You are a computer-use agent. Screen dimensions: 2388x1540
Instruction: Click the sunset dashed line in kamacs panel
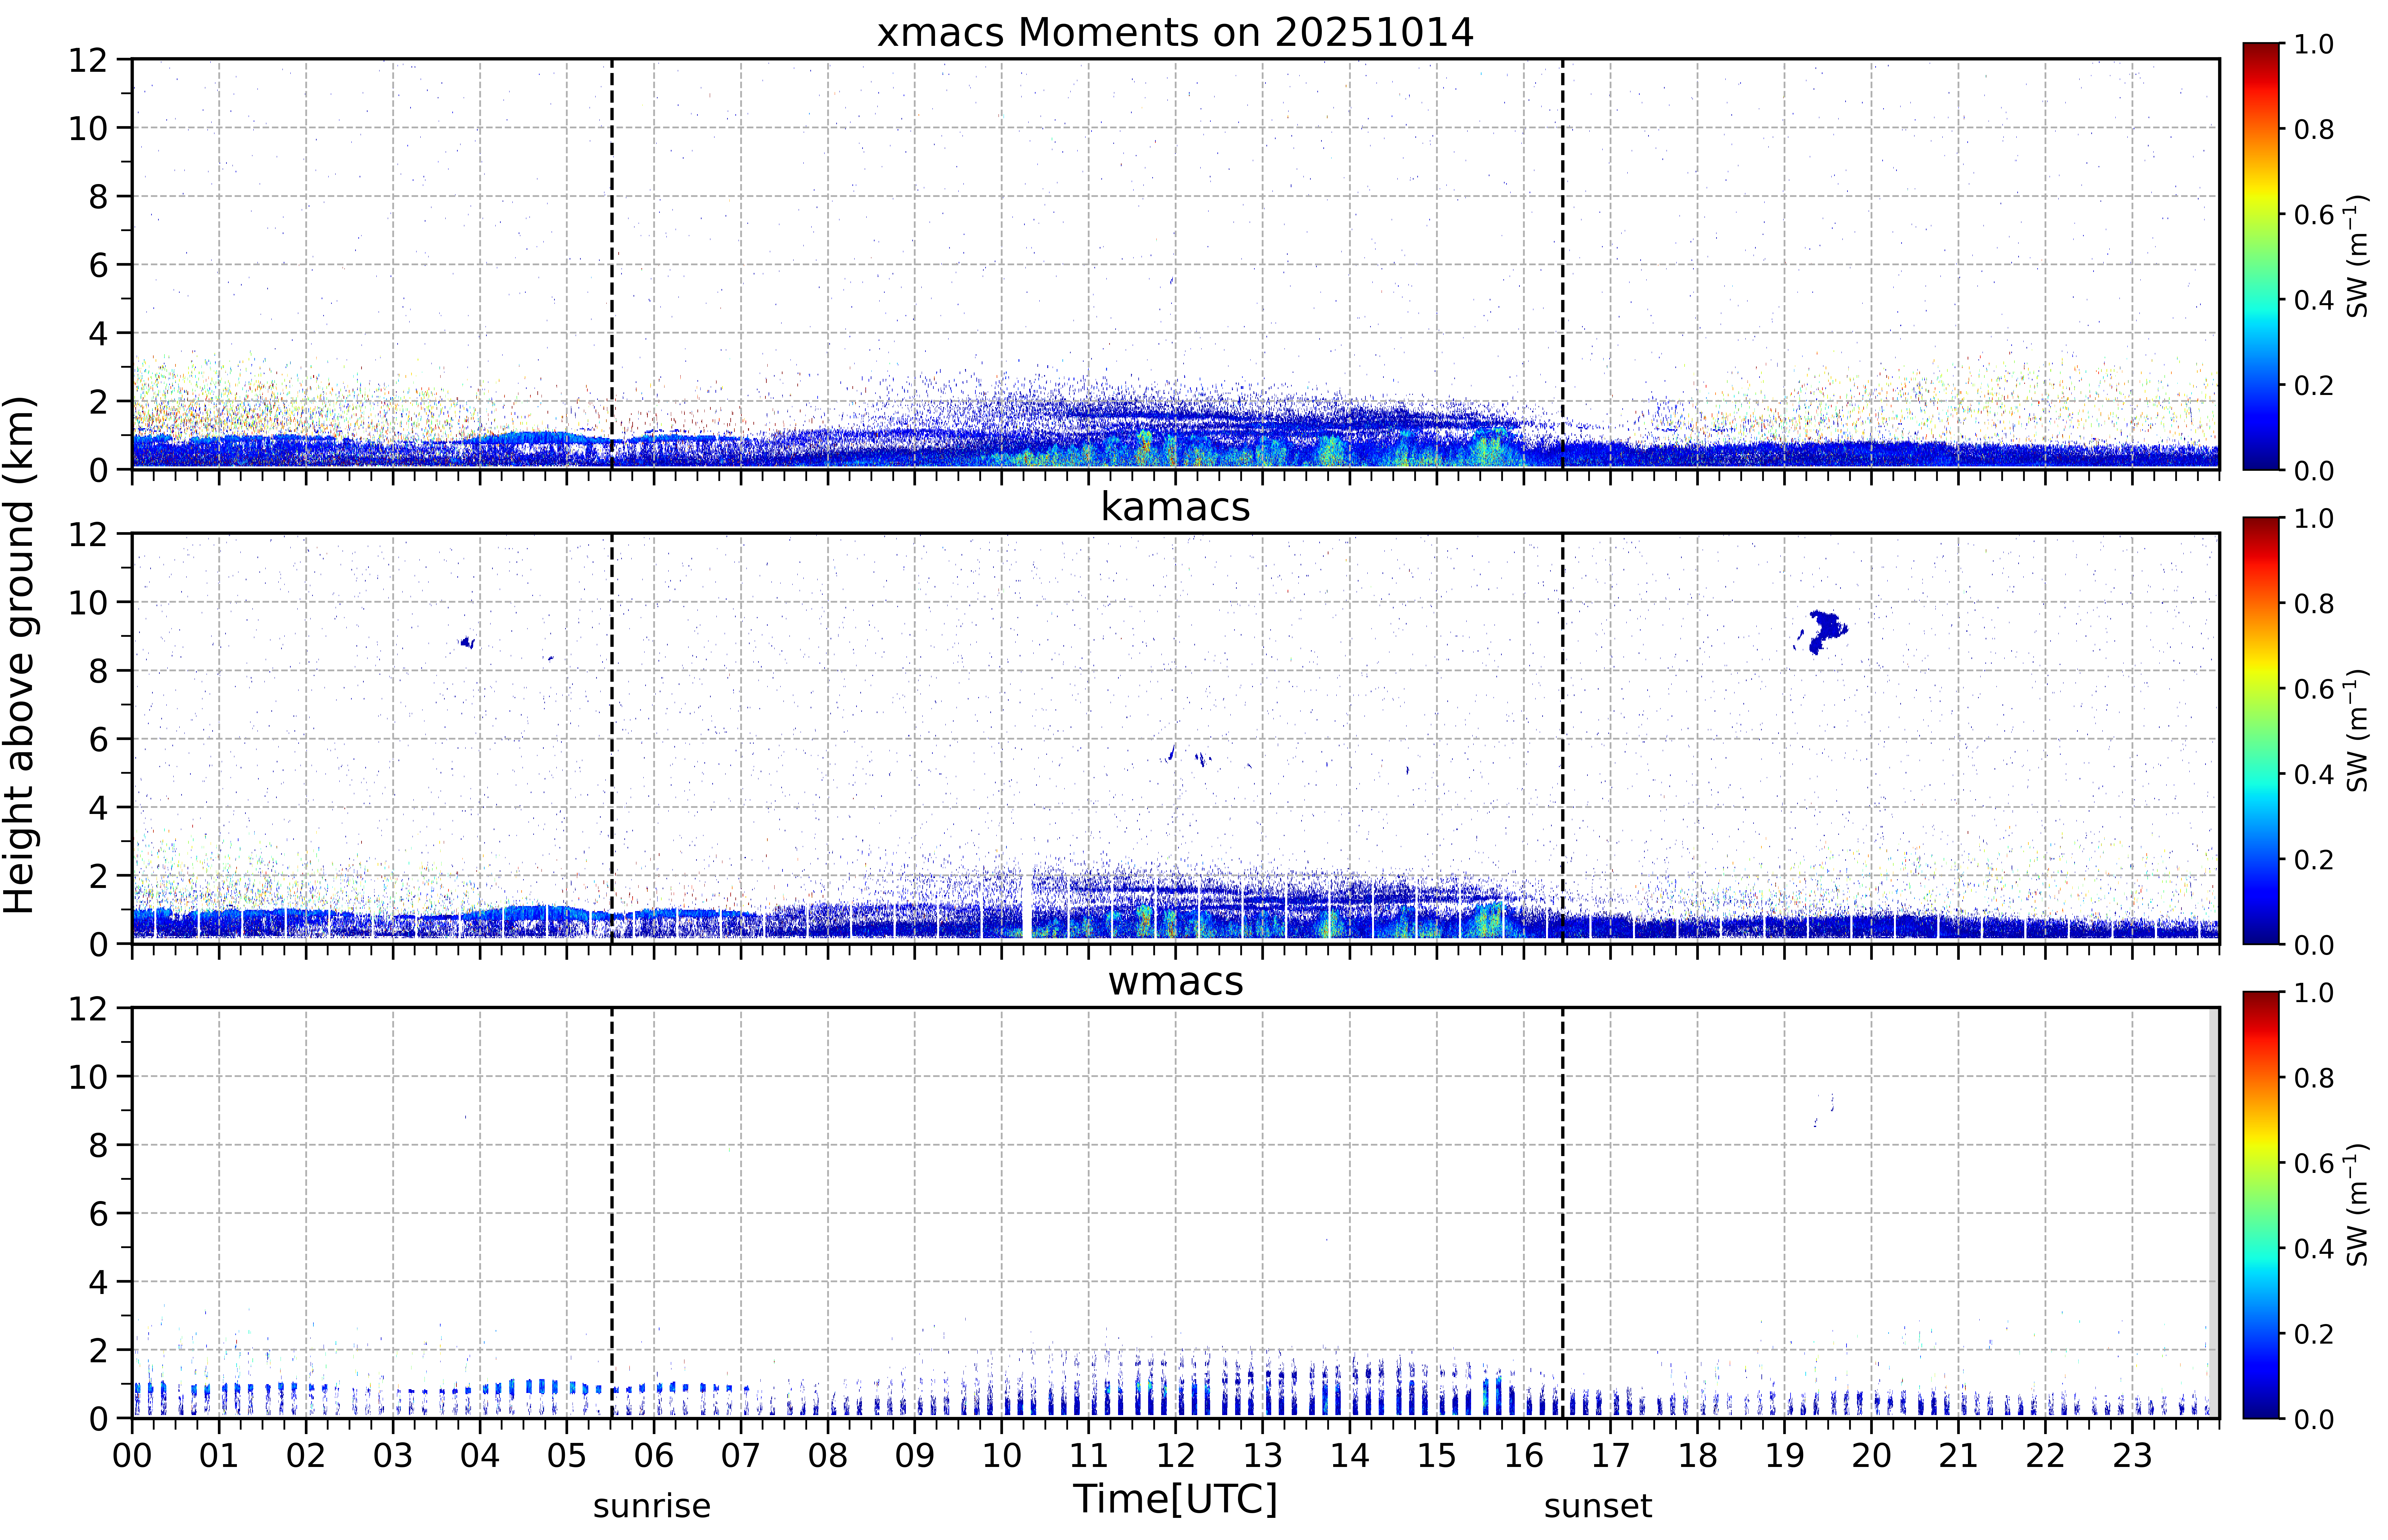1563,738
